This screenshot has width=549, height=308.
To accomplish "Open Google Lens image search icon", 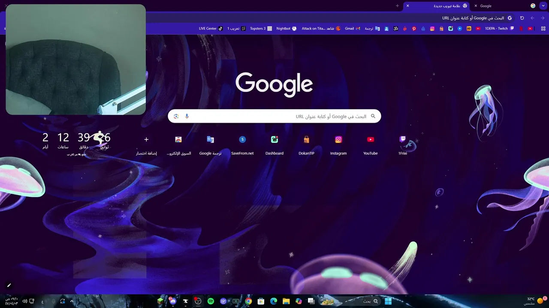I will pos(176,116).
